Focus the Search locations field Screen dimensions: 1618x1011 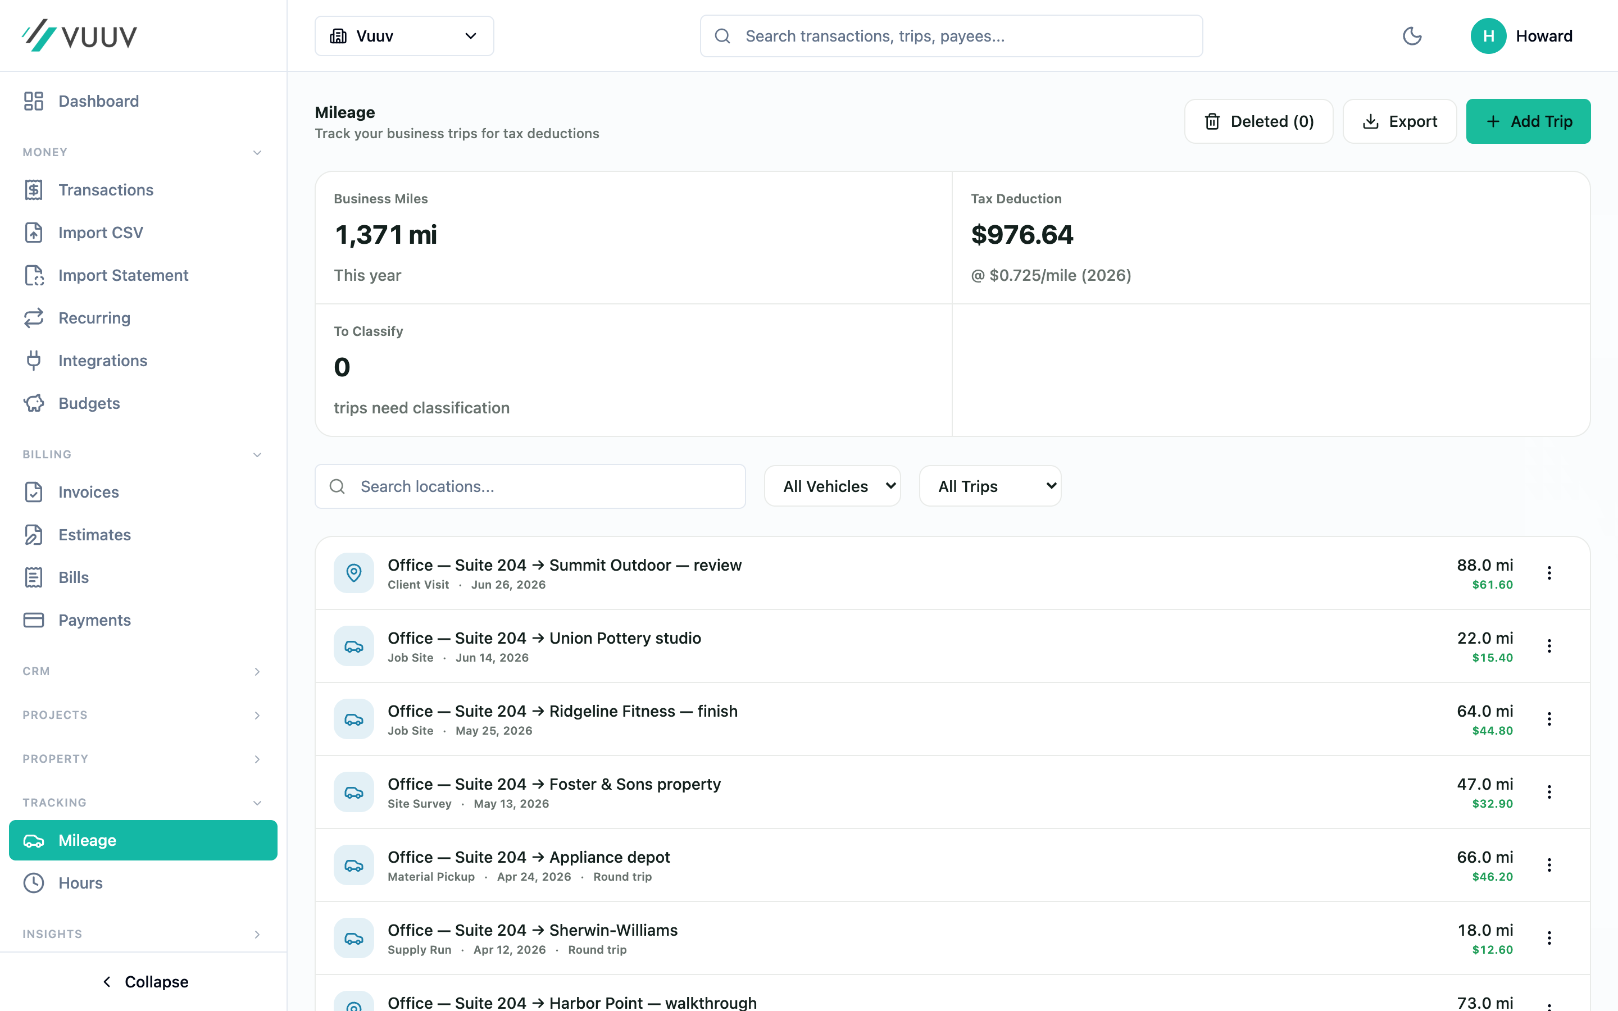(x=530, y=486)
